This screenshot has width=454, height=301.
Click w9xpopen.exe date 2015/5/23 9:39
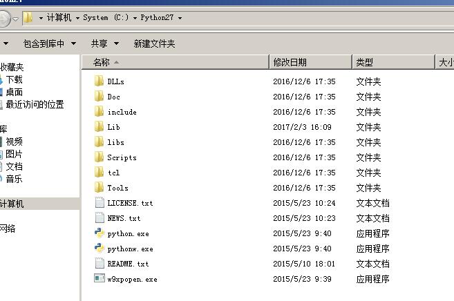click(302, 279)
